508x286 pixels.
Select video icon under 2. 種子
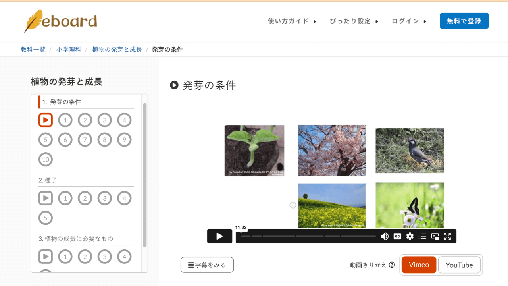[46, 198]
